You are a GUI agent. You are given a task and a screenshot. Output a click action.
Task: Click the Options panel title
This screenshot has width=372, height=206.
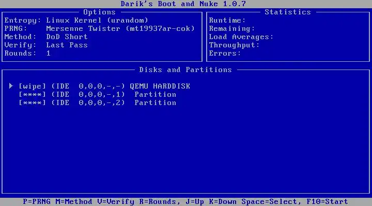coord(99,12)
